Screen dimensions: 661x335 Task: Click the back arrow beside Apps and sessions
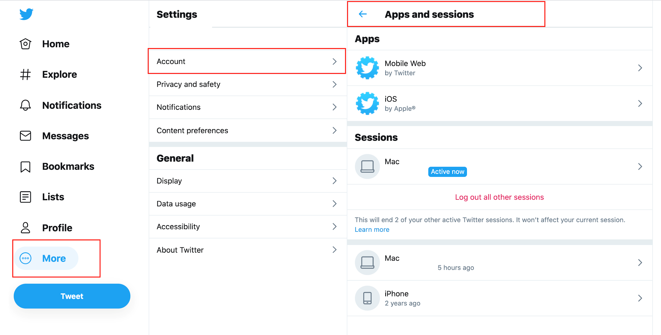coord(362,14)
